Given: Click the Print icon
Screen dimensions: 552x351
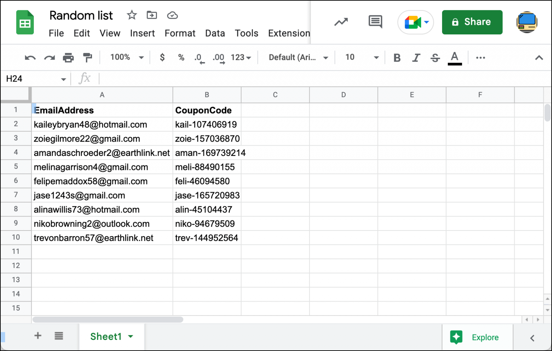Looking at the screenshot, I should (68, 57).
